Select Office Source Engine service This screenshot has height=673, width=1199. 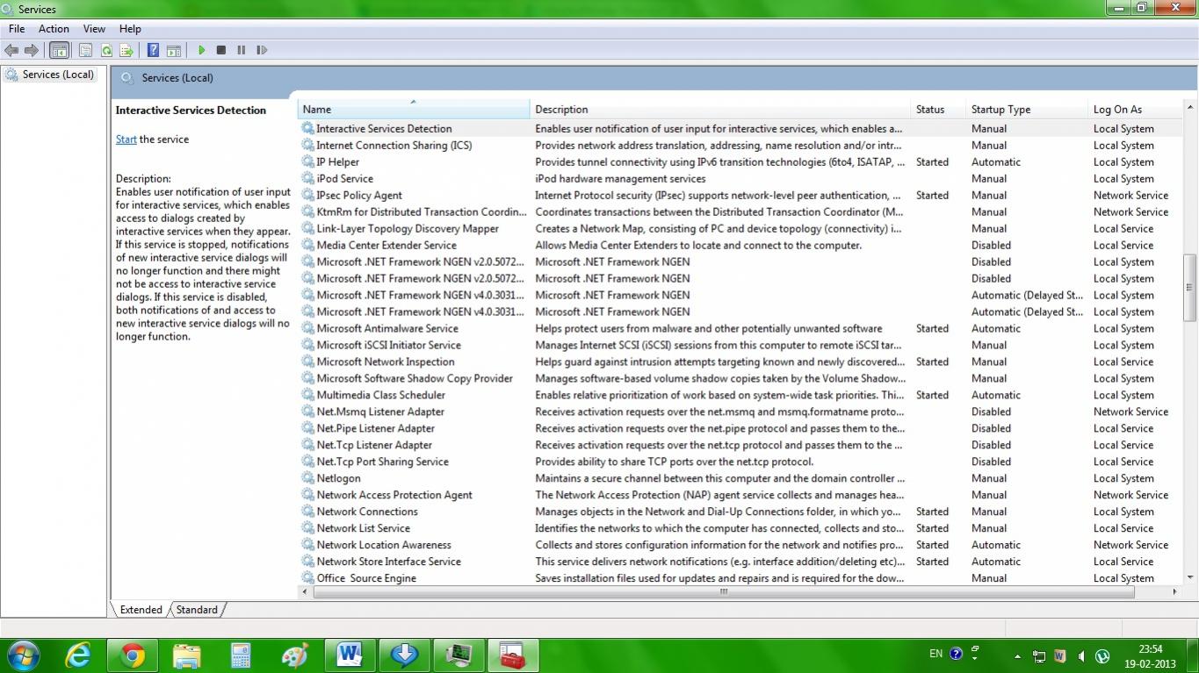point(740,578)
